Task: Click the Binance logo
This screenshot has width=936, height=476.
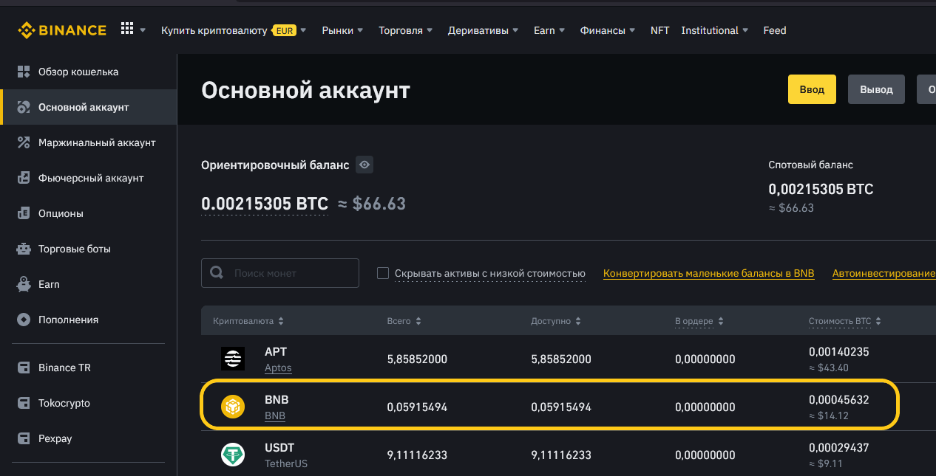Action: pos(63,30)
